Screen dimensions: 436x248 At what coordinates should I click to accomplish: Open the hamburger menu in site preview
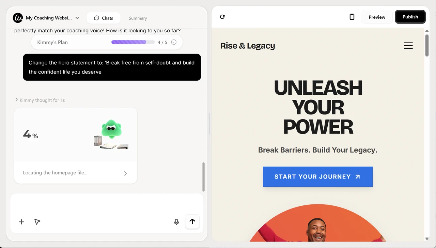[408, 46]
